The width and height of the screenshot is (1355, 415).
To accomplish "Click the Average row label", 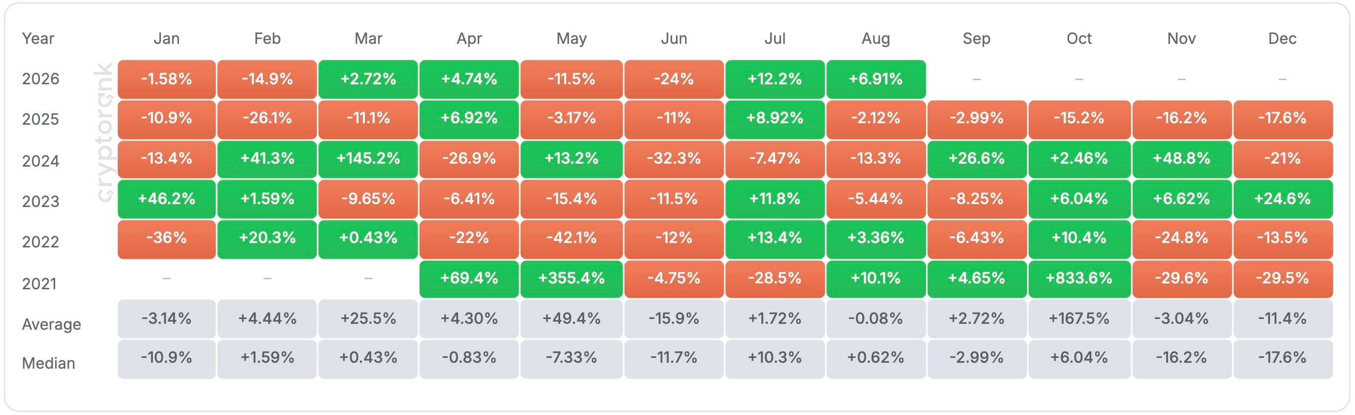I will tap(52, 324).
